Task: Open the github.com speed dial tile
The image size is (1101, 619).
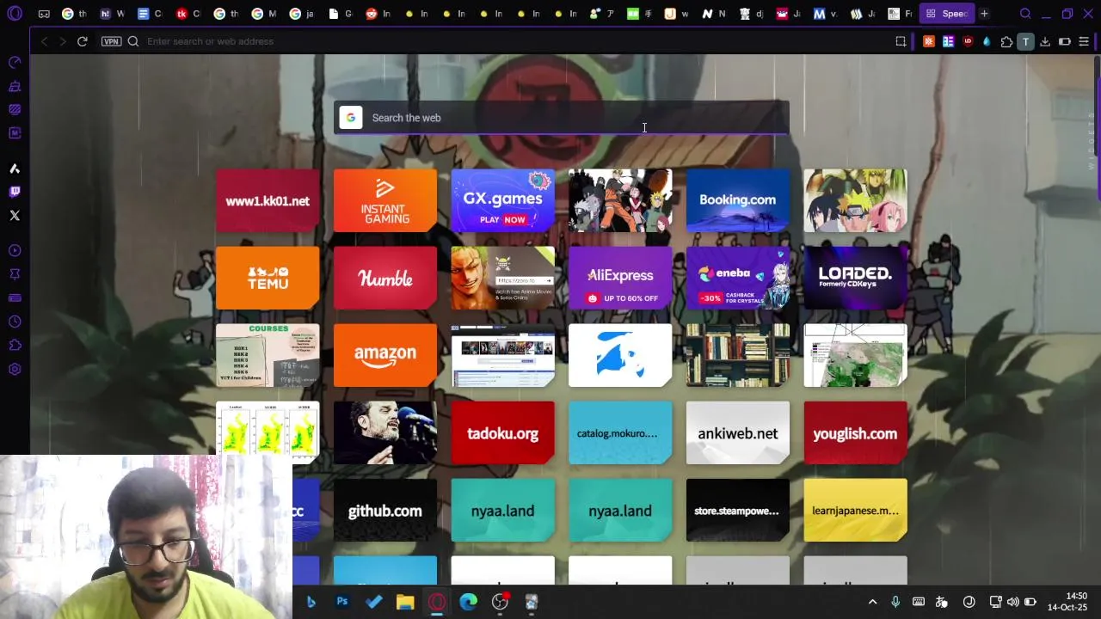Action: click(x=385, y=510)
